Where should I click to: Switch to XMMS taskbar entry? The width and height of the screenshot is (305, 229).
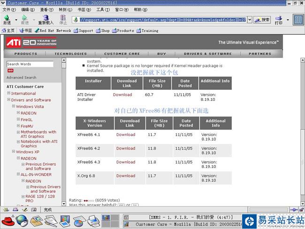(182, 217)
